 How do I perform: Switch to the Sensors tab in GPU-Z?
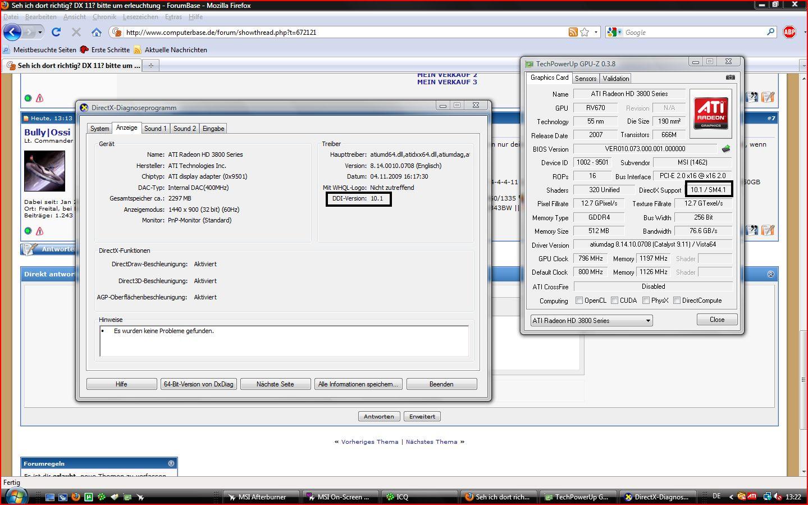point(586,79)
